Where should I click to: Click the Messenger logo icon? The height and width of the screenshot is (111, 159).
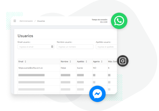point(97,94)
